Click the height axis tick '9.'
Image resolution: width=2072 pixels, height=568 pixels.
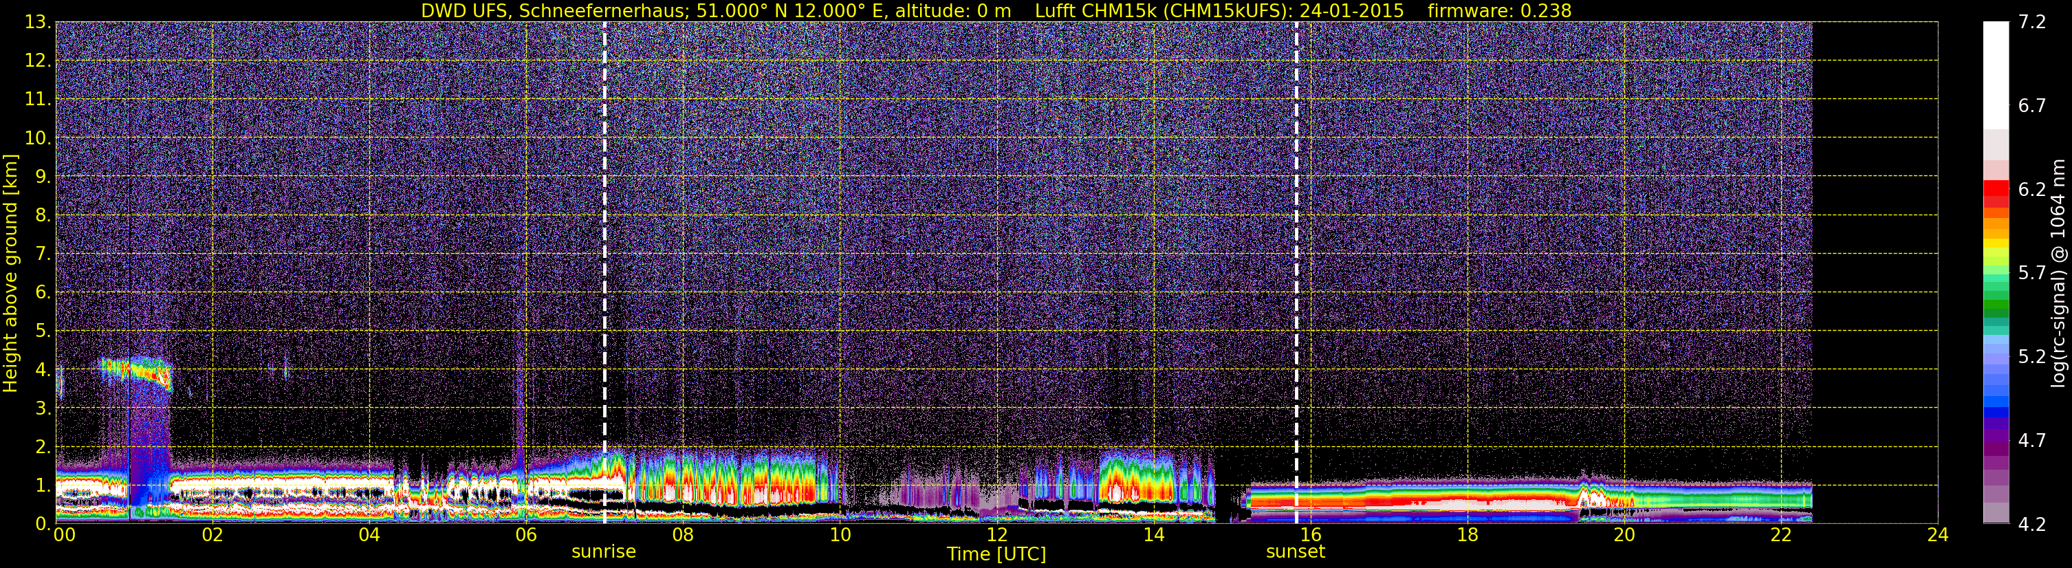[x=42, y=177]
